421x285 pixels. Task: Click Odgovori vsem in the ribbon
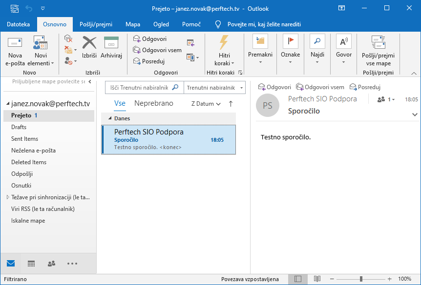tap(157, 50)
